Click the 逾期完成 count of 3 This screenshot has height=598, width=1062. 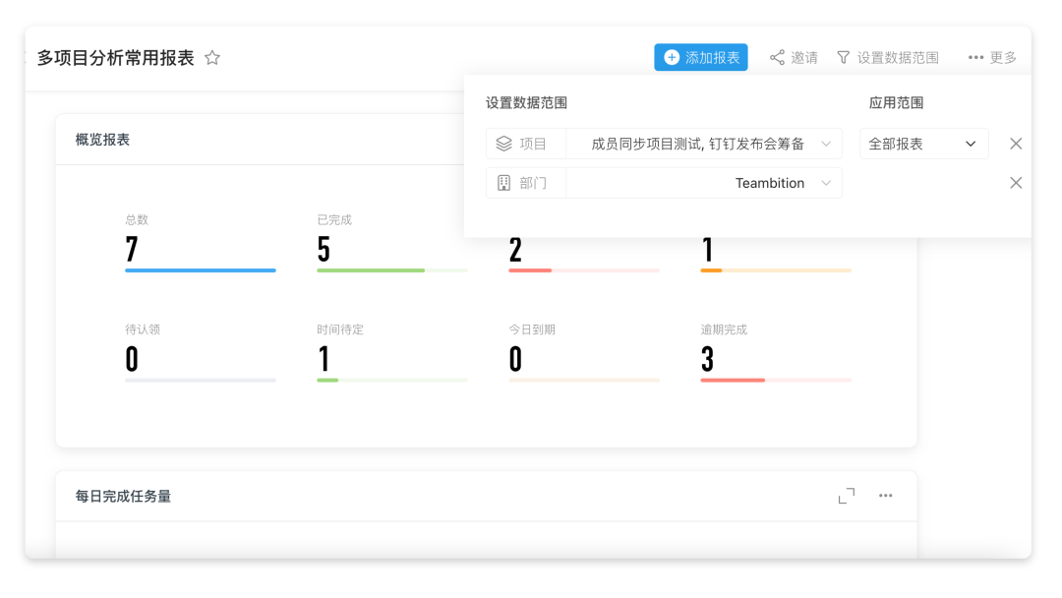point(707,360)
